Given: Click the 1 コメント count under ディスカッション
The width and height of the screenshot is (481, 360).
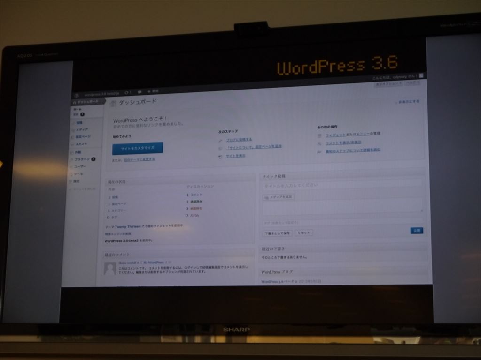Looking at the screenshot, I should (x=194, y=195).
